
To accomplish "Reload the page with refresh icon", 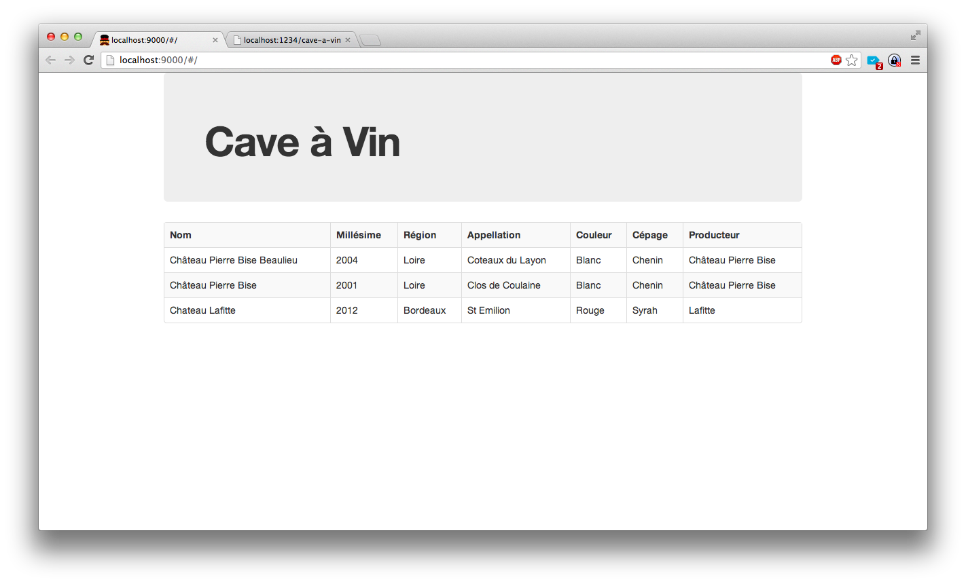I will 88,60.
